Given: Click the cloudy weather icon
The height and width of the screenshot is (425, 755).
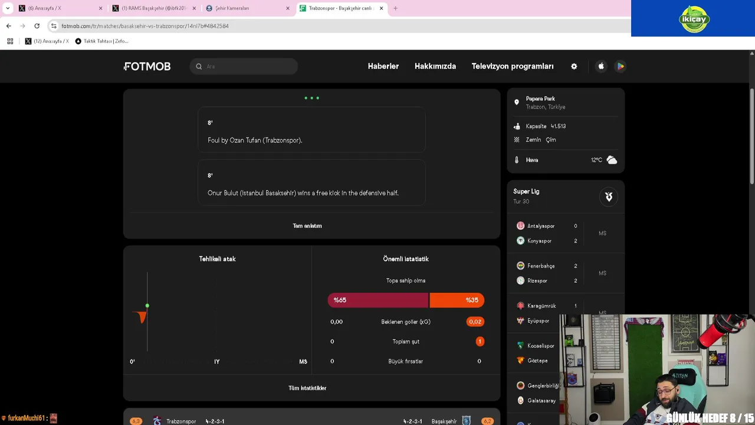Looking at the screenshot, I should point(612,160).
